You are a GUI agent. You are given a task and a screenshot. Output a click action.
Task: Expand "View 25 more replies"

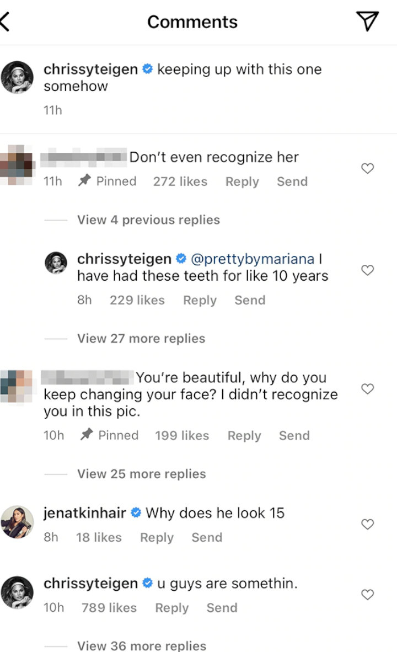tap(141, 474)
